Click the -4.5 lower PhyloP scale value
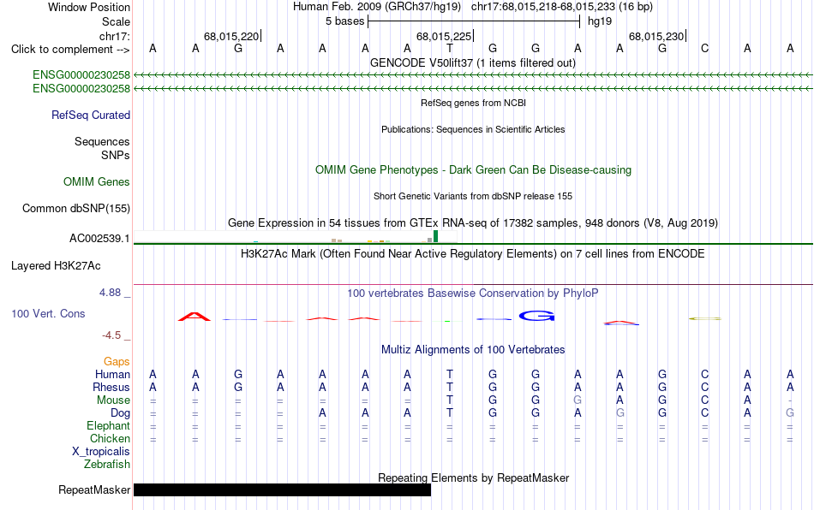The height and width of the screenshot is (510, 814). point(111,335)
